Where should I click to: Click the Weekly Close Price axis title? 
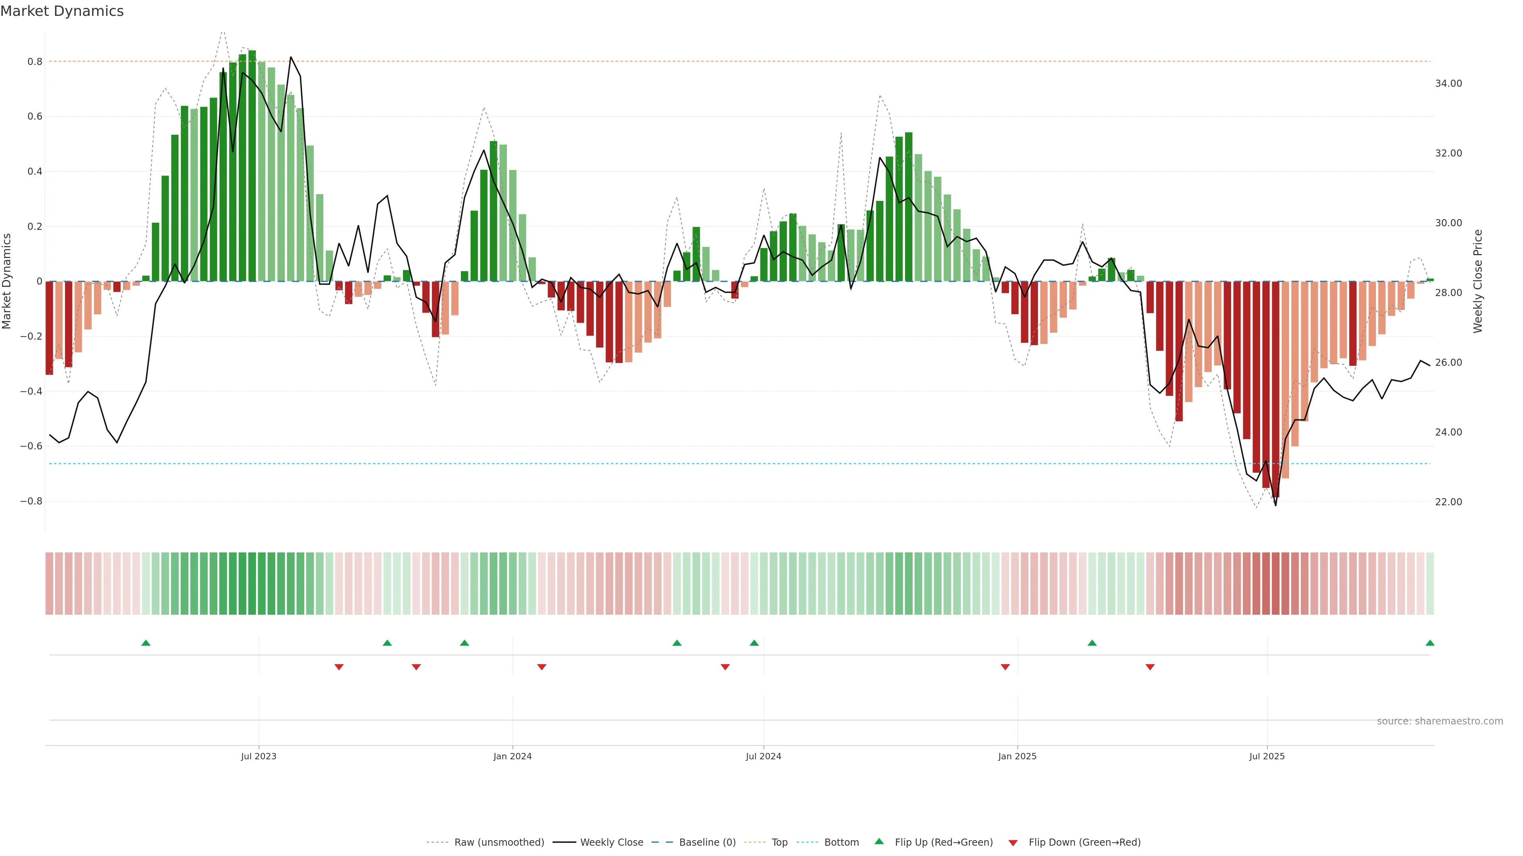point(1477,281)
